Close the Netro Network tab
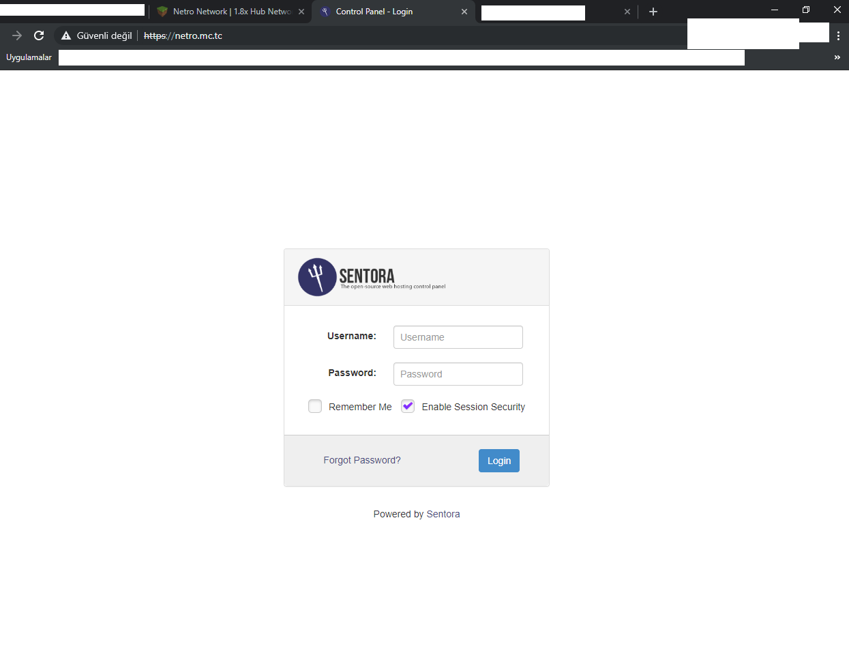This screenshot has width=849, height=660. pos(301,12)
